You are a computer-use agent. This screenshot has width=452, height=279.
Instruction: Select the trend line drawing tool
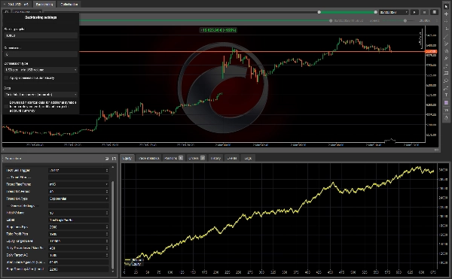(446, 36)
